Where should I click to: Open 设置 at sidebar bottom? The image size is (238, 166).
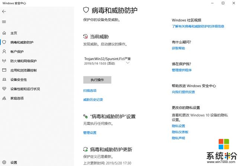pyautogui.click(x=14, y=163)
